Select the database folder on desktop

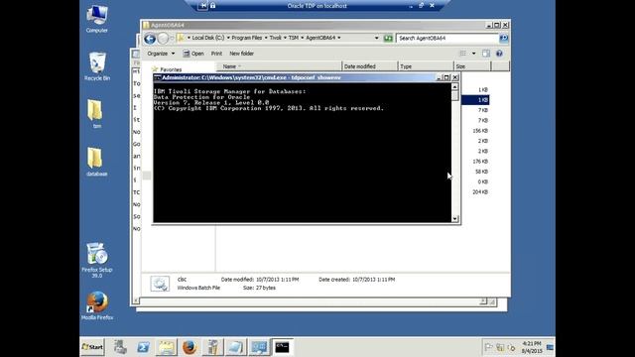96,162
